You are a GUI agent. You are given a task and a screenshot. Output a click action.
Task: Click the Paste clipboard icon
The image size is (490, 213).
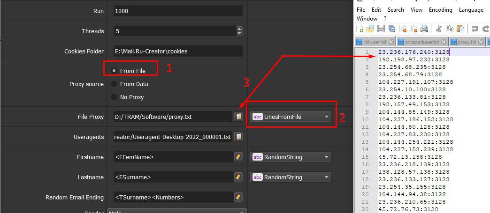[x=460, y=29]
